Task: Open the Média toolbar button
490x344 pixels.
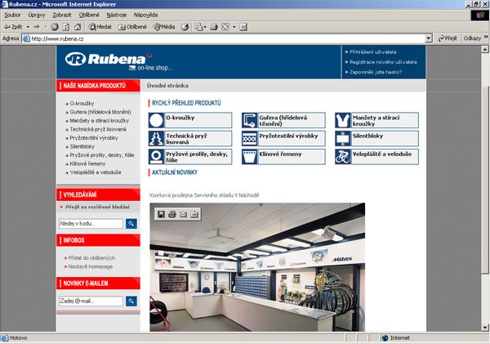Action: (163, 27)
